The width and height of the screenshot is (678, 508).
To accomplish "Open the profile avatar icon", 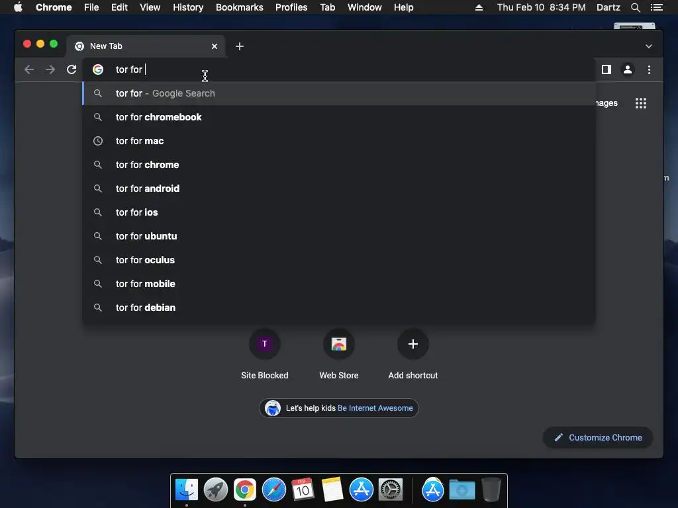I will (x=628, y=69).
